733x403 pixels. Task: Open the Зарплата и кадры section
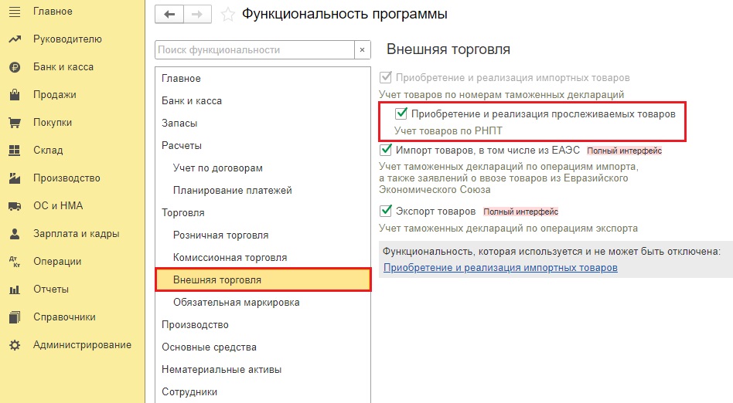click(77, 233)
